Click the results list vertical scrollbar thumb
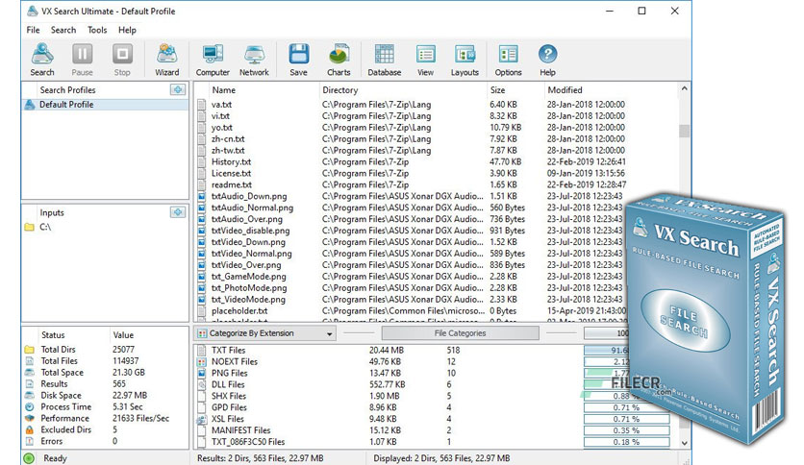Image resolution: width=804 pixels, height=465 pixels. (x=684, y=131)
